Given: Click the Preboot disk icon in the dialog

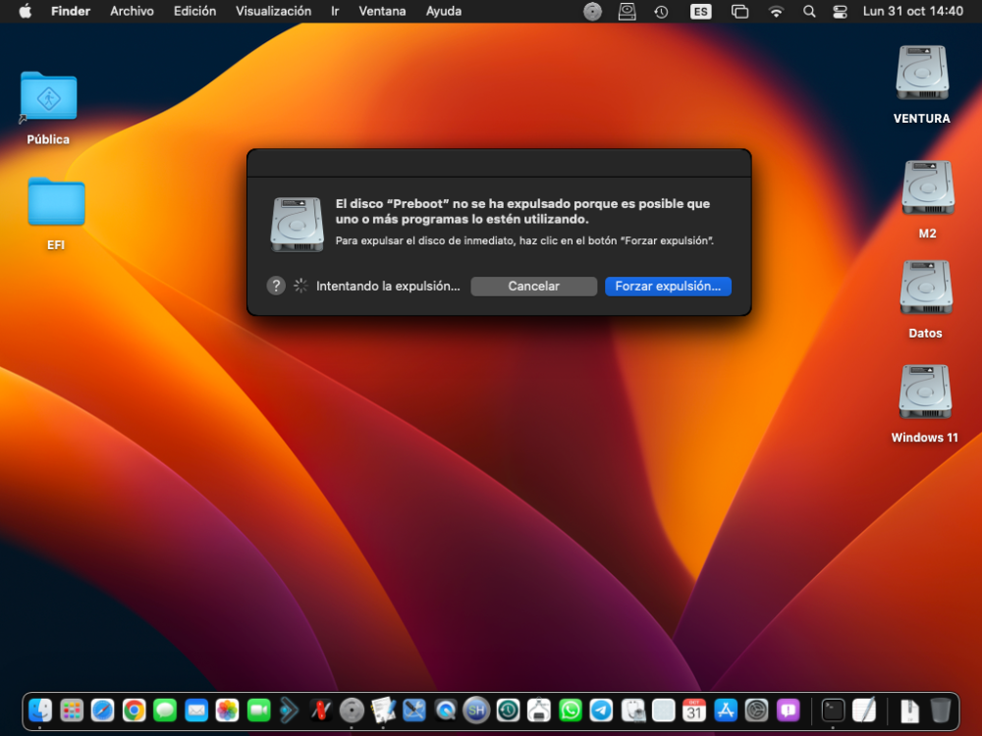Looking at the screenshot, I should 297,225.
